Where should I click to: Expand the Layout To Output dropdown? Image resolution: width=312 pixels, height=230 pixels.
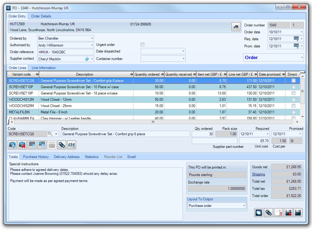[x=244, y=206]
